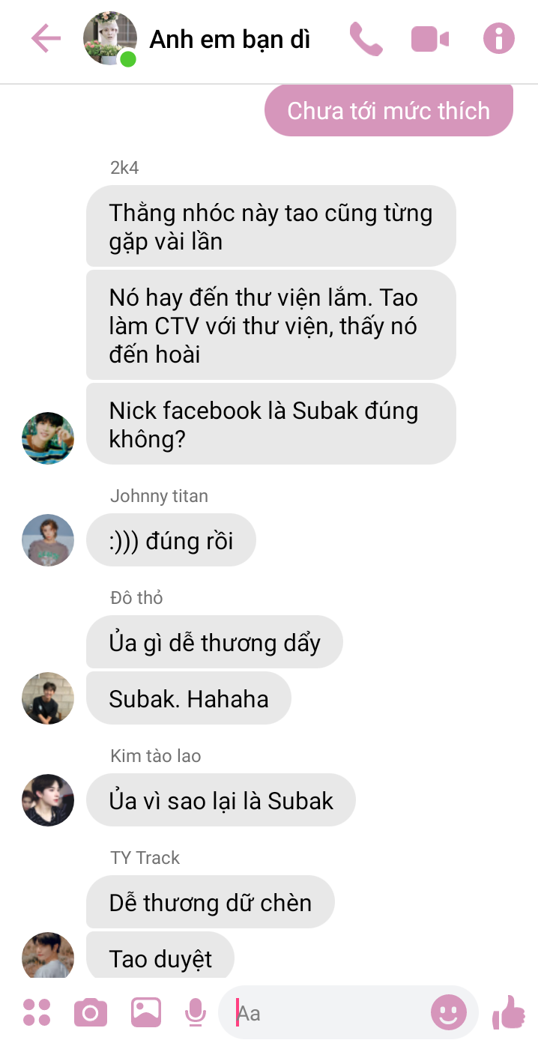This screenshot has width=538, height=1043.
Task: Click the Aa message input field
Action: click(328, 1014)
